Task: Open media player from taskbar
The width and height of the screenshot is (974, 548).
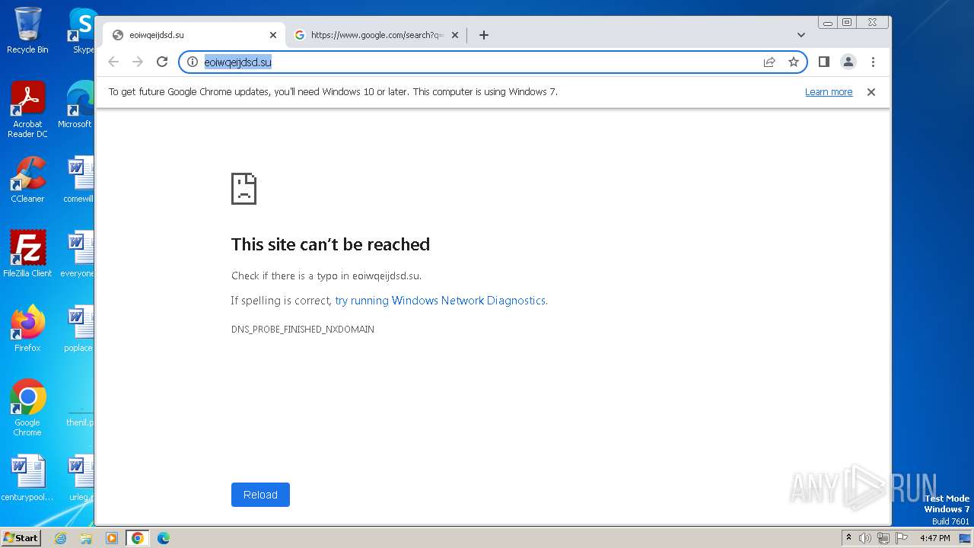Action: click(112, 538)
